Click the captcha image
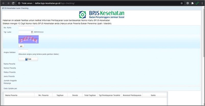Viewport: 205px width, 106px height. point(29,39)
